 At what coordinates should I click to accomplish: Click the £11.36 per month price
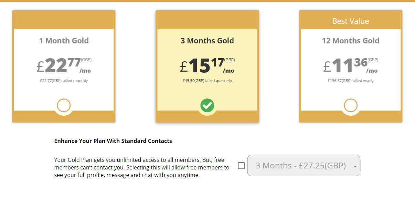click(351, 65)
